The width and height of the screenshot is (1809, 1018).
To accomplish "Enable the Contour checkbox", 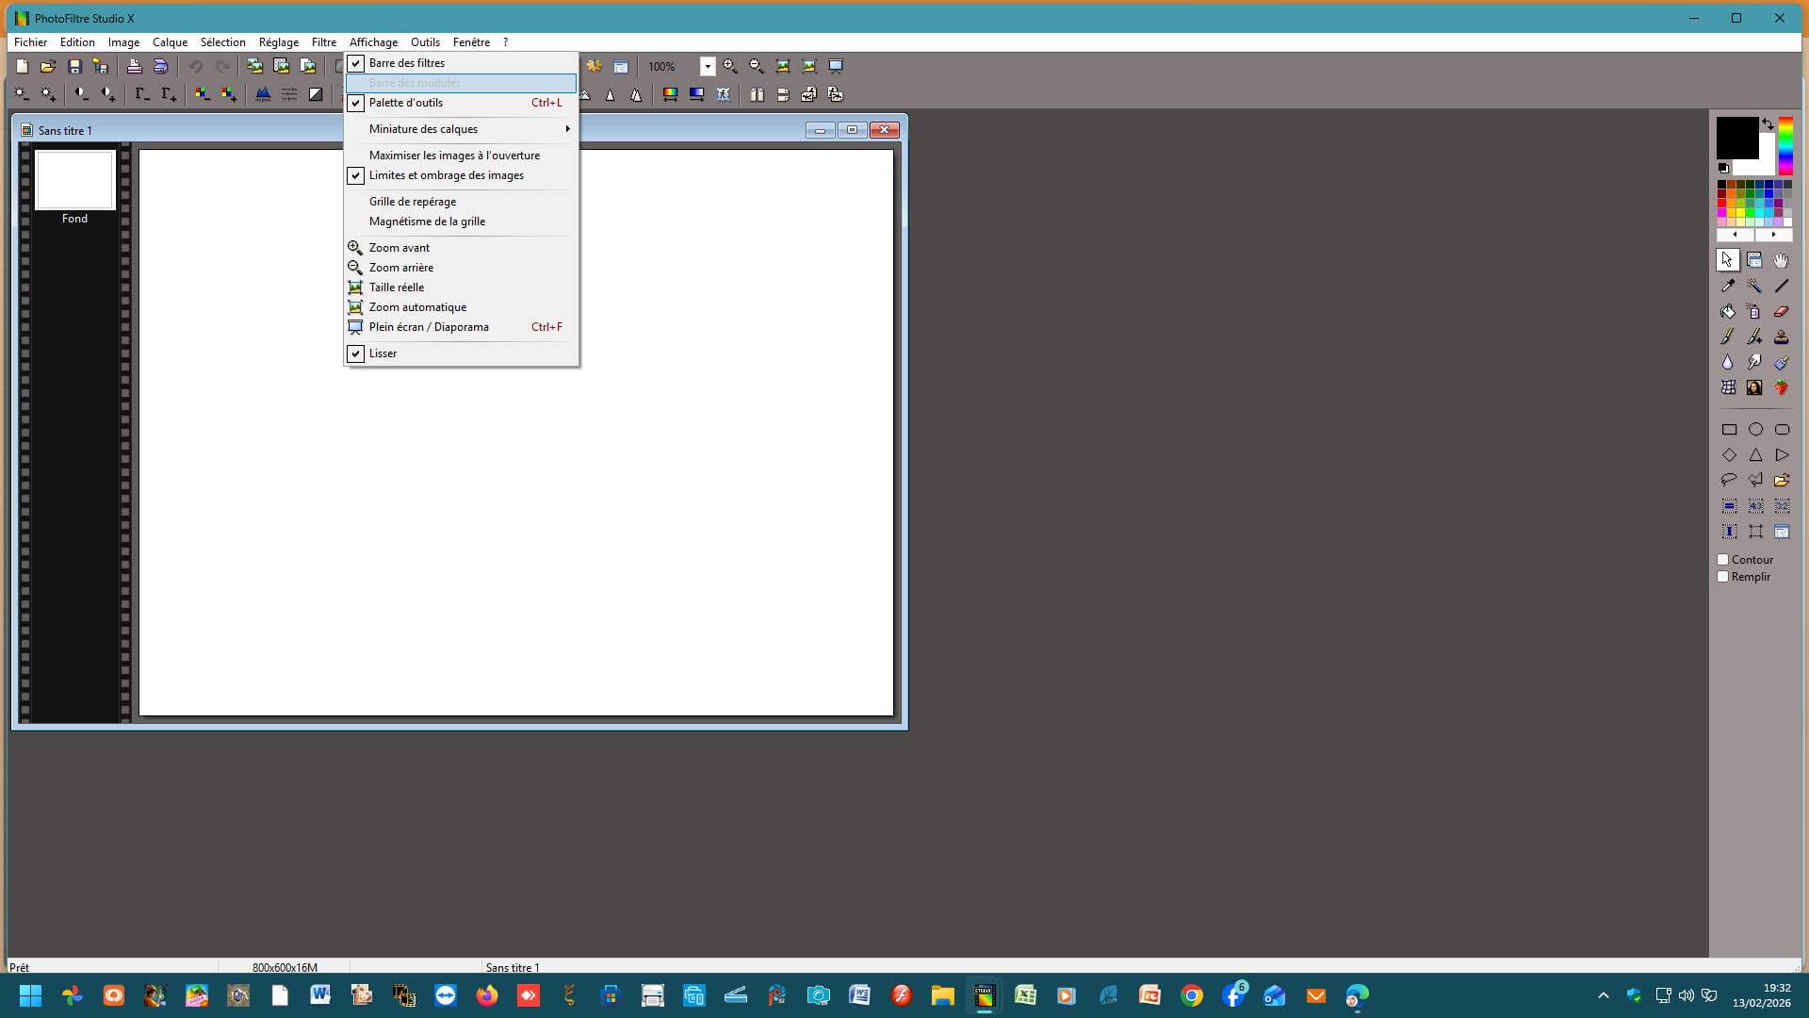I will (x=1723, y=559).
